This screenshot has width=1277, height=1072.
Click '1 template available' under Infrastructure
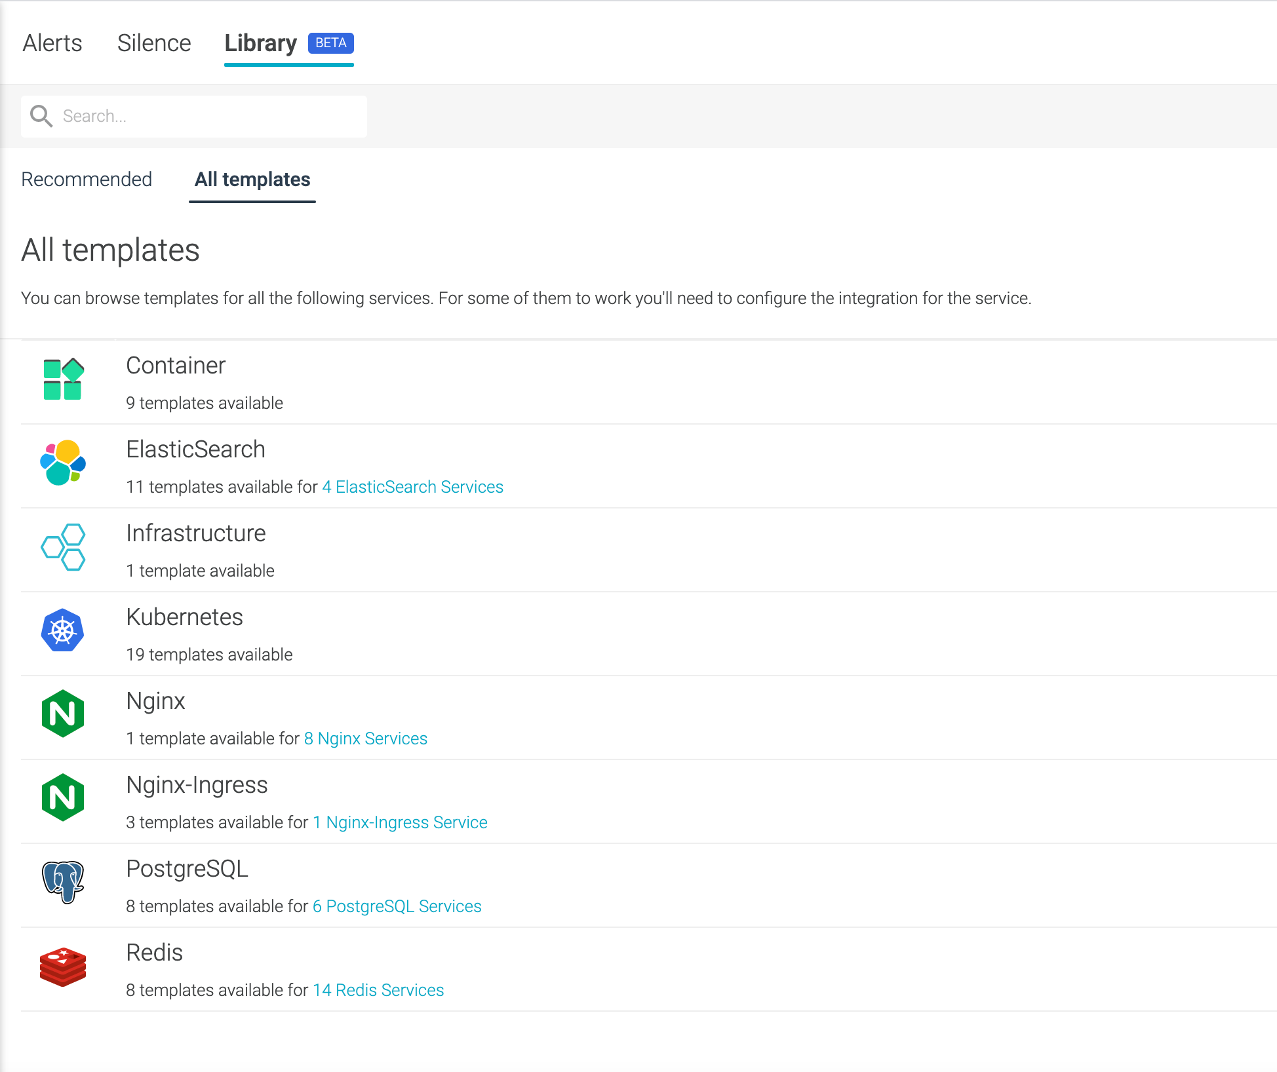coord(200,571)
